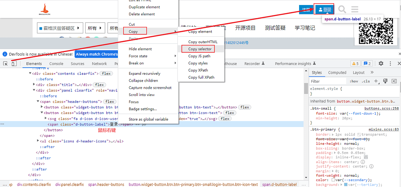Collapse span header-buttons node

[x=38, y=101]
